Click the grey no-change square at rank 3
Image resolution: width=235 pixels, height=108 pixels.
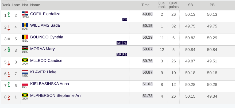click(x=9, y=39)
